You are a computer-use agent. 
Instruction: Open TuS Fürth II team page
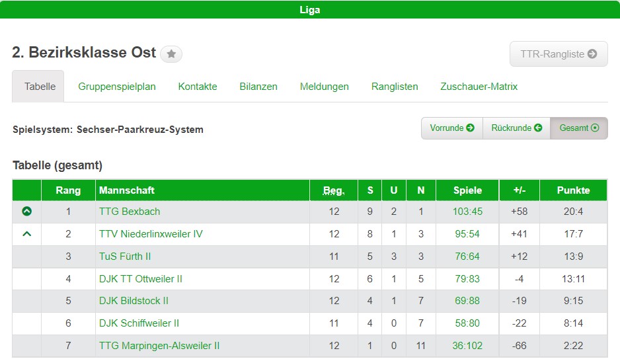125,257
